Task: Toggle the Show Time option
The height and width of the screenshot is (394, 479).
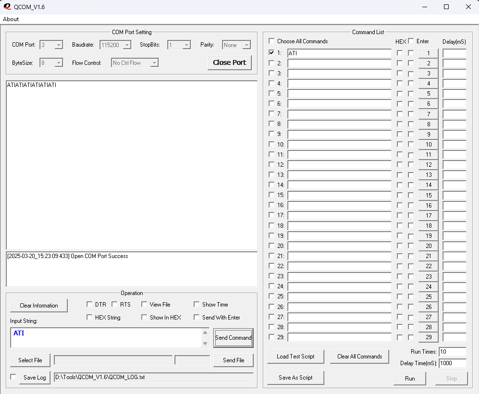Action: click(x=196, y=304)
